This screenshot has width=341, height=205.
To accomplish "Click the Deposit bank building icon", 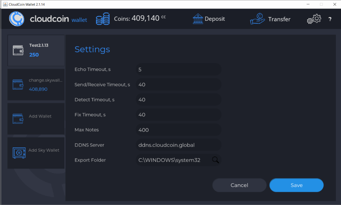I will tap(198, 19).
